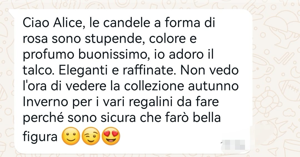
Task: Click the word "autunno"
Action: point(213,87)
